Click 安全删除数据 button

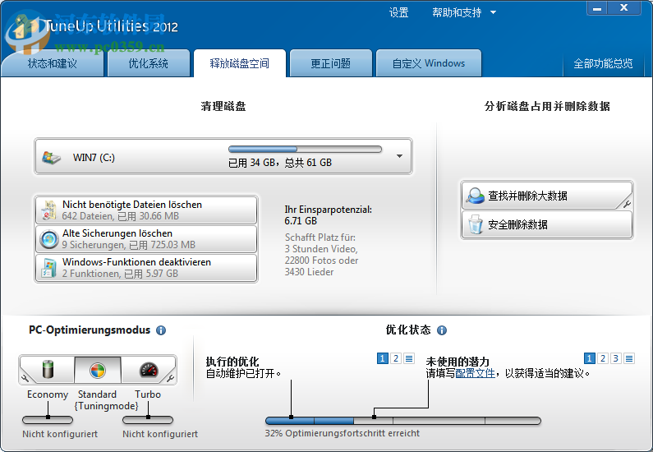pyautogui.click(x=547, y=224)
